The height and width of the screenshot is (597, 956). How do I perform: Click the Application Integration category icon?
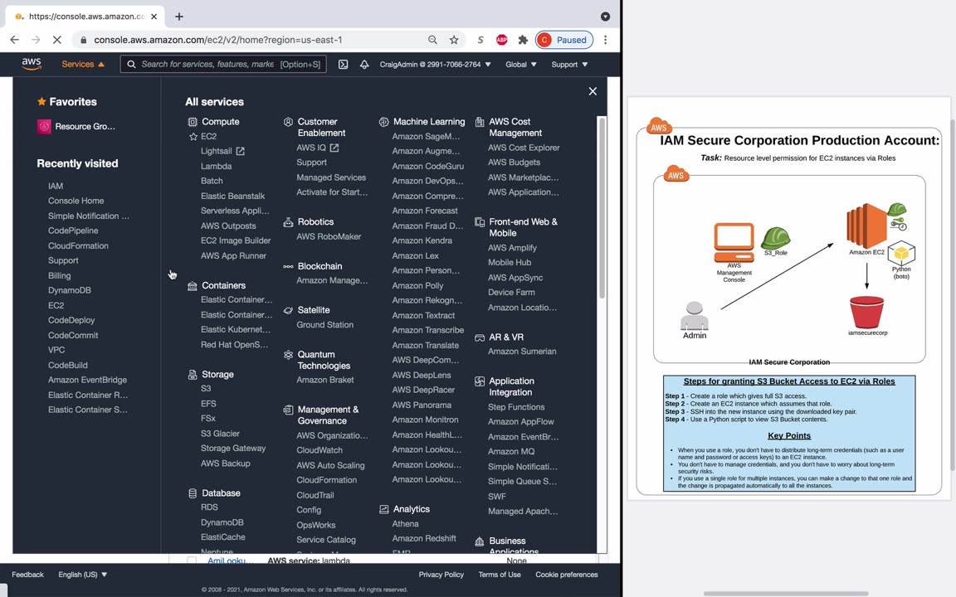480,381
